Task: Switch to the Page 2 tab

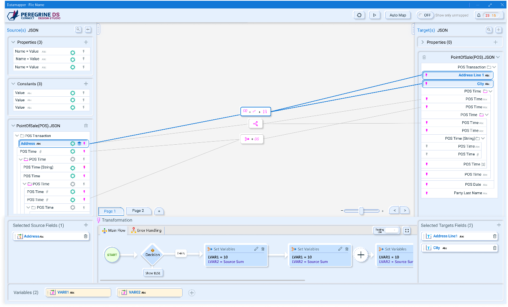Action: (x=138, y=211)
